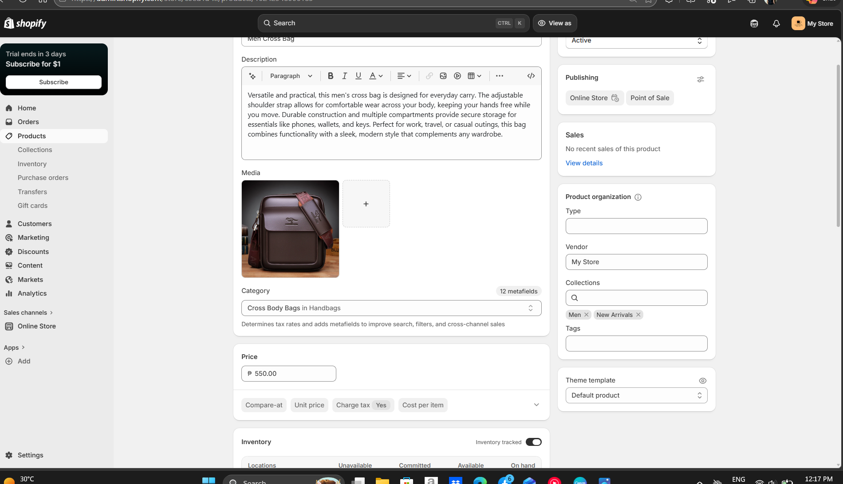Viewport: 843px width, 484px height.
Task: Click the top Search bar
Action: tap(394, 23)
